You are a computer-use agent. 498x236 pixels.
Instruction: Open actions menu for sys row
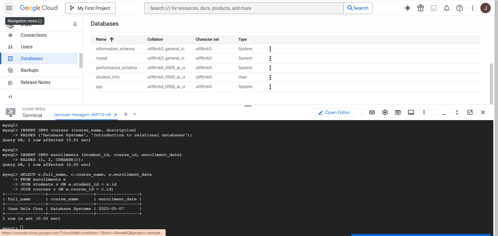pos(270,87)
